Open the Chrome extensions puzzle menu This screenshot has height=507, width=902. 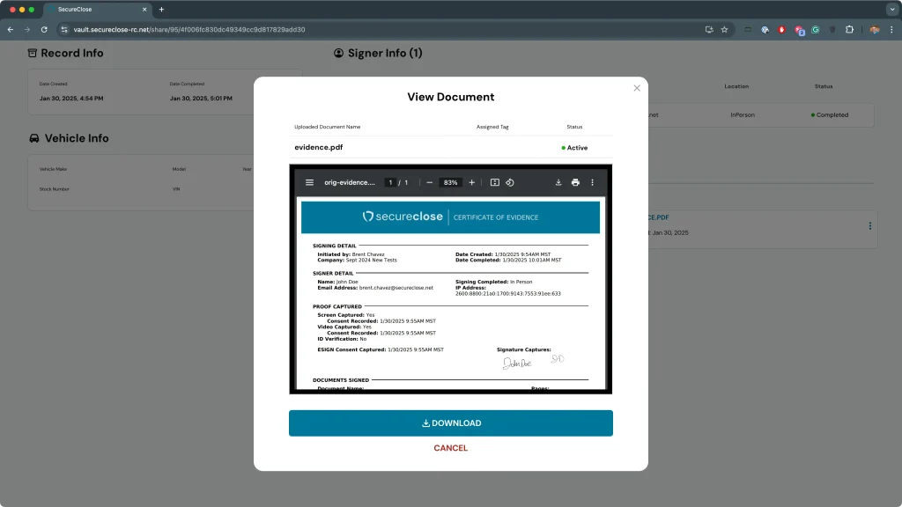pyautogui.click(x=850, y=29)
